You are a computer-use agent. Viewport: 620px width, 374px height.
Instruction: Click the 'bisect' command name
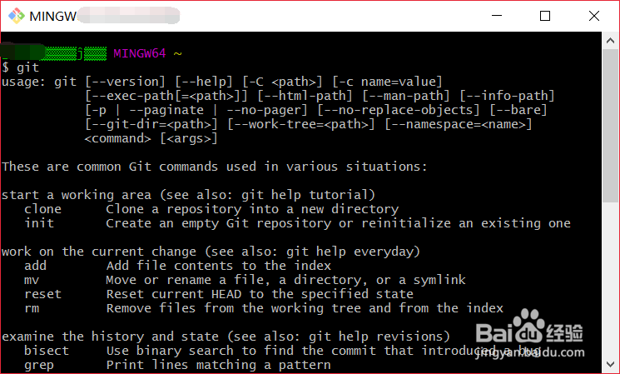tap(47, 351)
